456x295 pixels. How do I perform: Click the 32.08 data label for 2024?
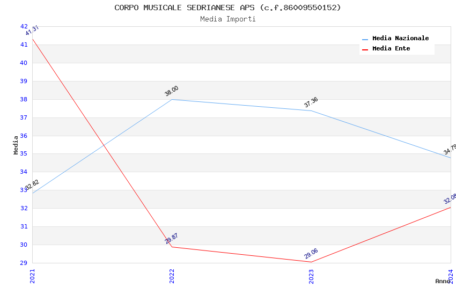click(x=450, y=199)
